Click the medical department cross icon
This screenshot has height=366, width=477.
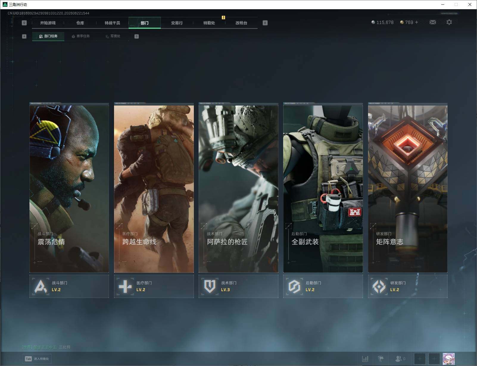click(x=125, y=287)
